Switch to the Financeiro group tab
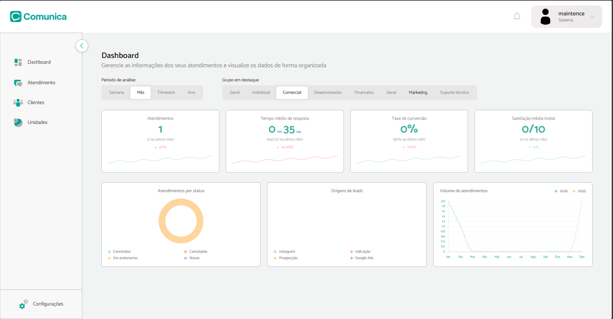 pos(364,92)
